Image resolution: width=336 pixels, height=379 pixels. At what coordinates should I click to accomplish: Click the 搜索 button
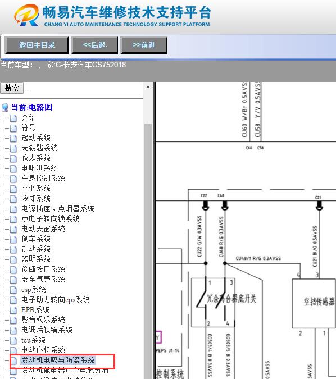[12, 88]
